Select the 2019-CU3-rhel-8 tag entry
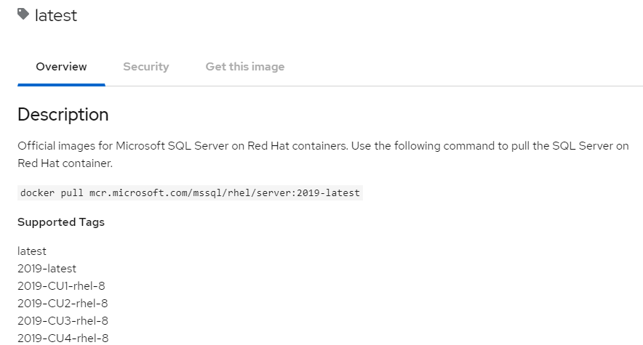 (x=63, y=321)
